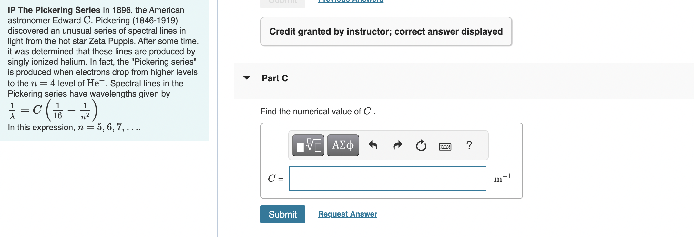Follow the Request Answer link
694x237 pixels.
[x=348, y=214]
